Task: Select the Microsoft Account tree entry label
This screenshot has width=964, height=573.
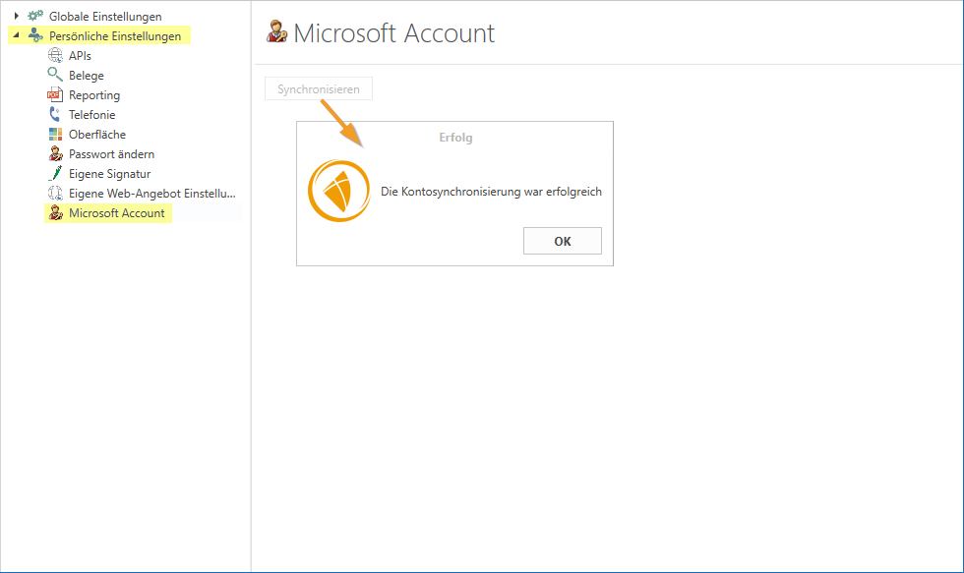Action: tap(116, 213)
